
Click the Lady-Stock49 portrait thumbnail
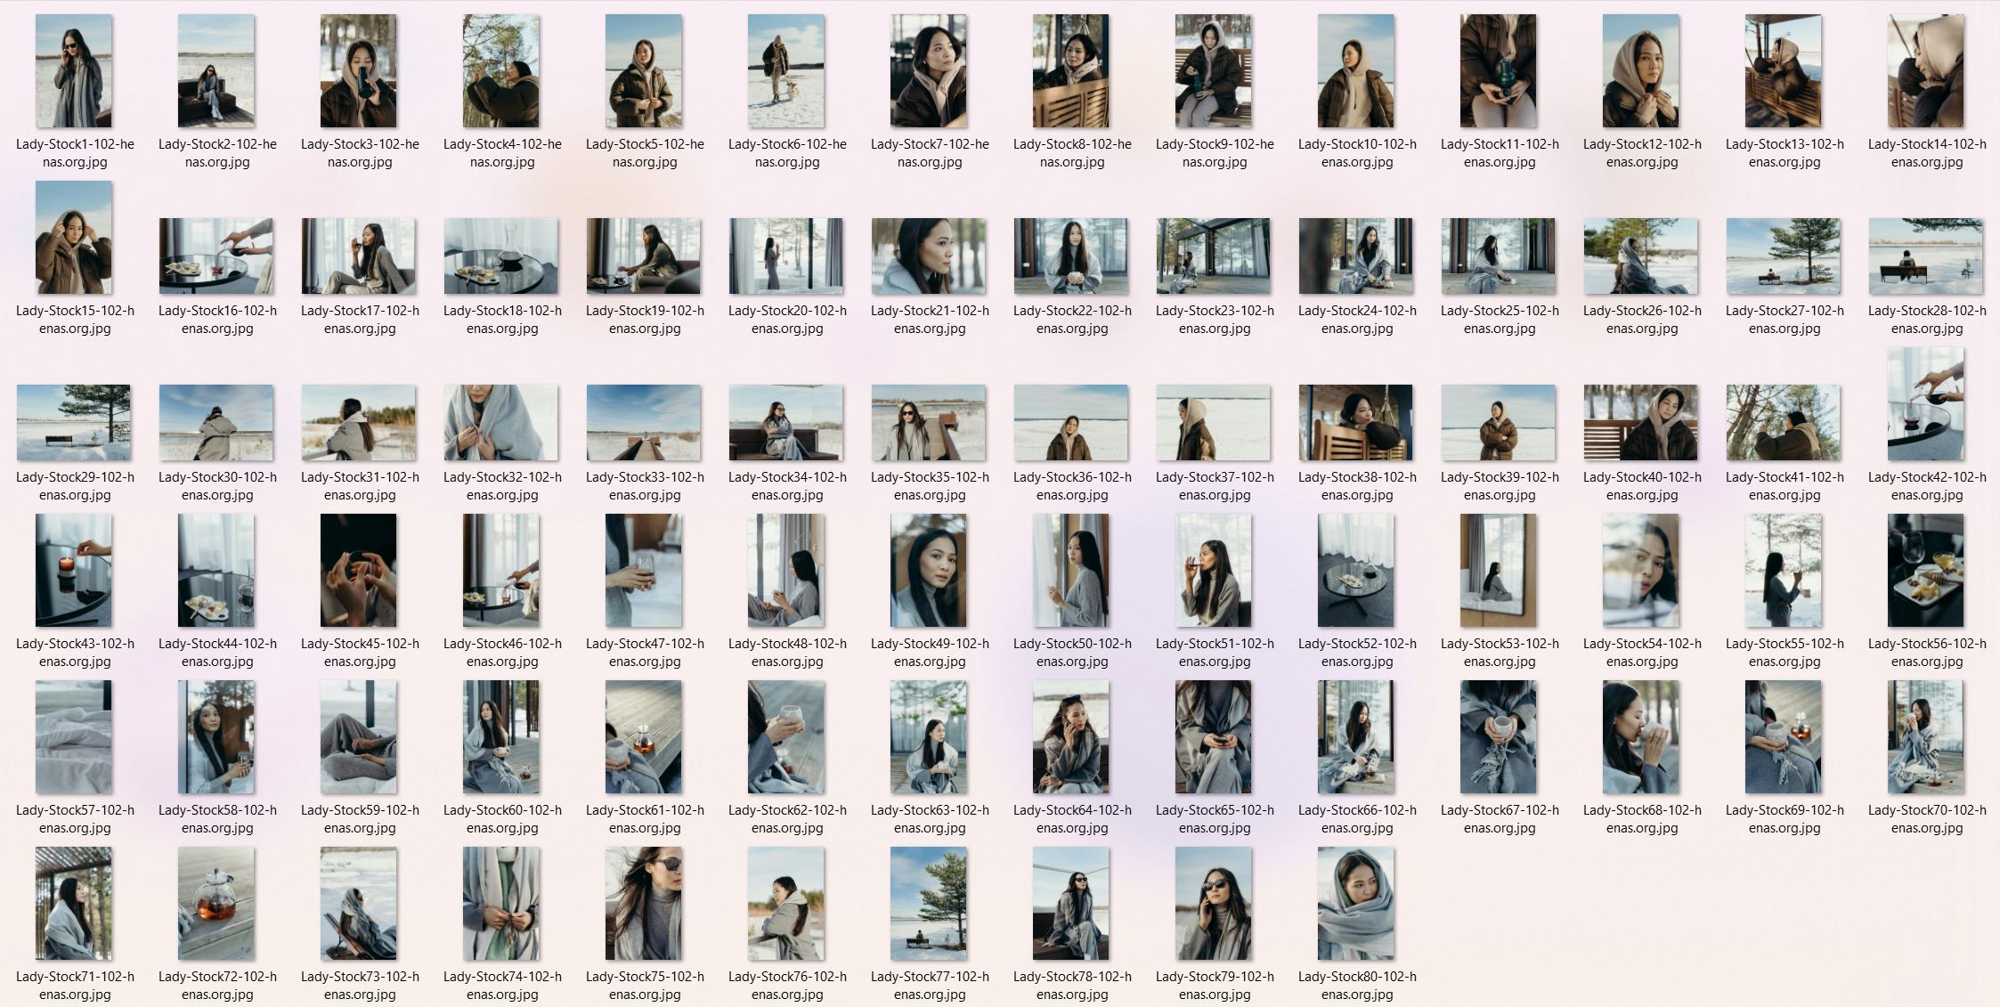929,570
